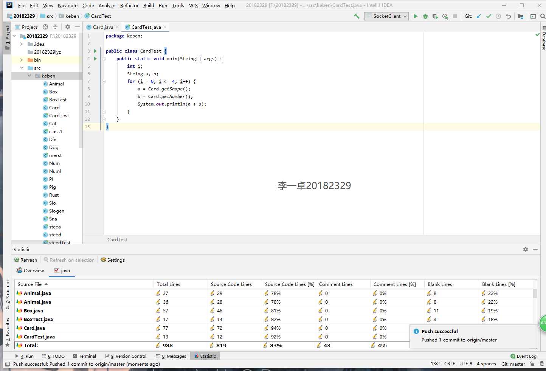Viewport: 546px width, 371px height.
Task: Hide the Statistic panel with minus icon
Action: 535,249
